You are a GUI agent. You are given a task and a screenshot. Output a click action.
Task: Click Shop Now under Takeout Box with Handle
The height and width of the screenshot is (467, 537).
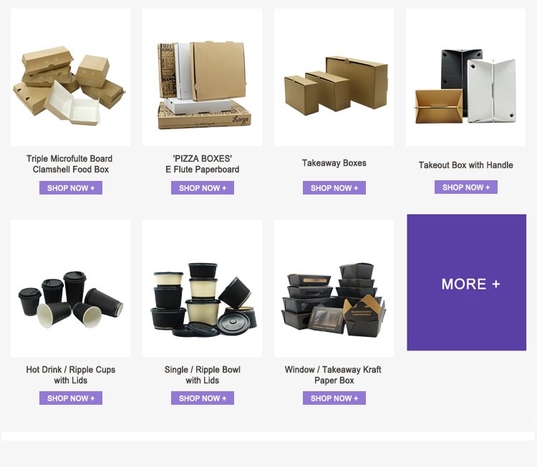point(466,187)
